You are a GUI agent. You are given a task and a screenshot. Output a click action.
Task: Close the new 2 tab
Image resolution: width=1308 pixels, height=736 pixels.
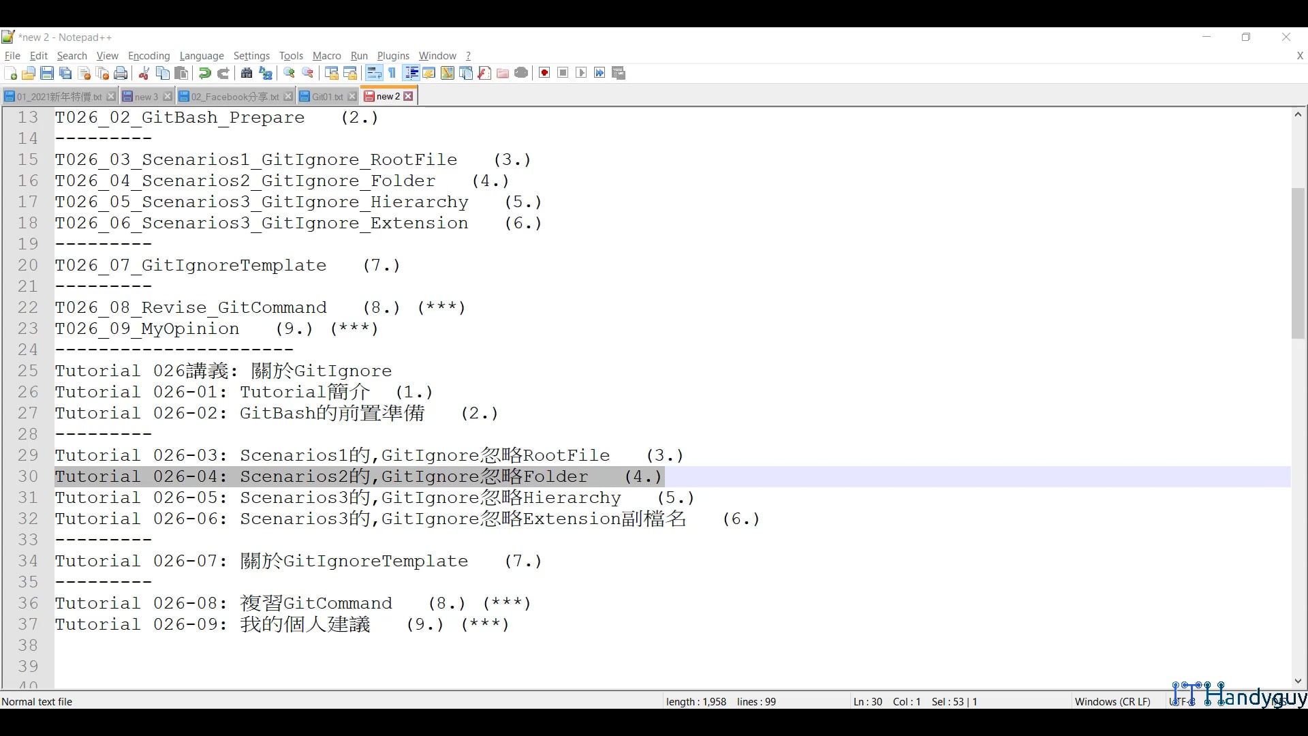(x=409, y=96)
